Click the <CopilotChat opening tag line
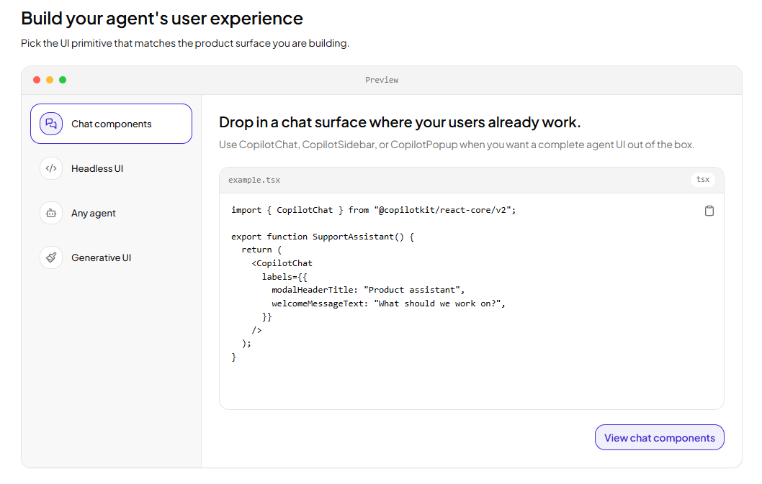Screen dimensions: 762x484 [x=282, y=263]
